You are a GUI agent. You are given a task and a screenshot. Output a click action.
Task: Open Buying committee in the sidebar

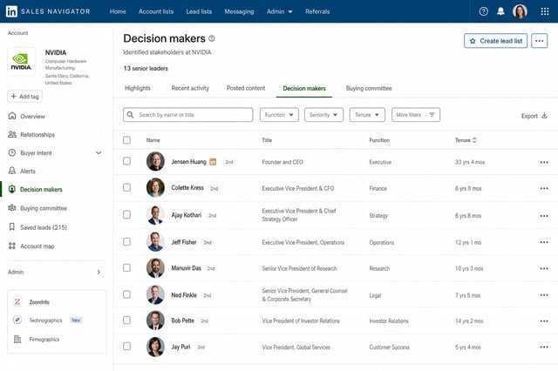pos(44,208)
